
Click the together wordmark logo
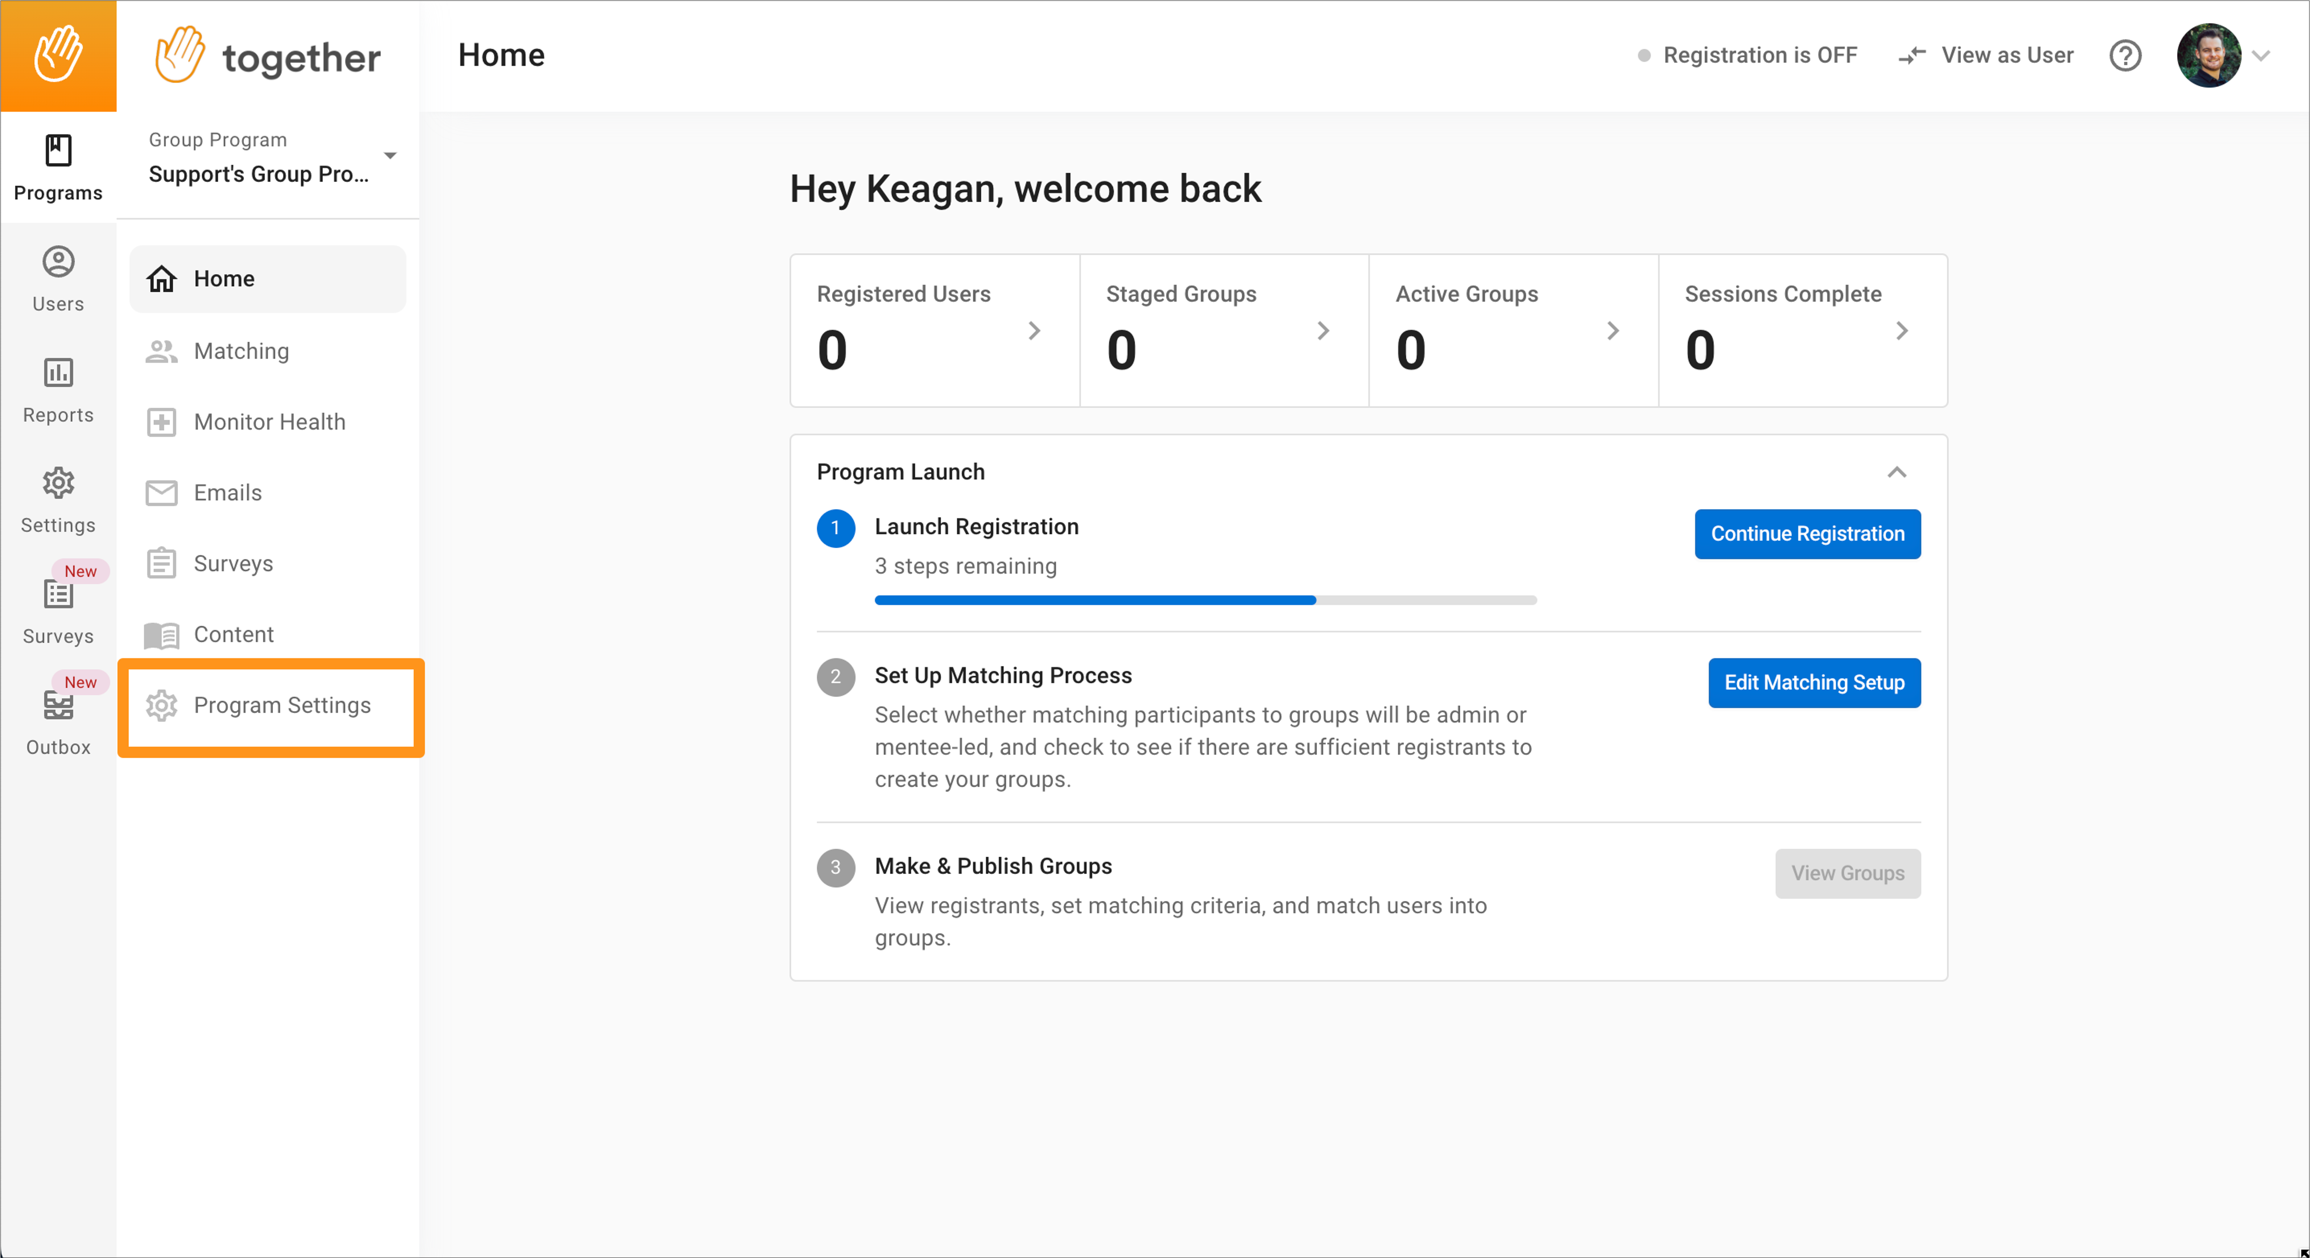[x=268, y=56]
